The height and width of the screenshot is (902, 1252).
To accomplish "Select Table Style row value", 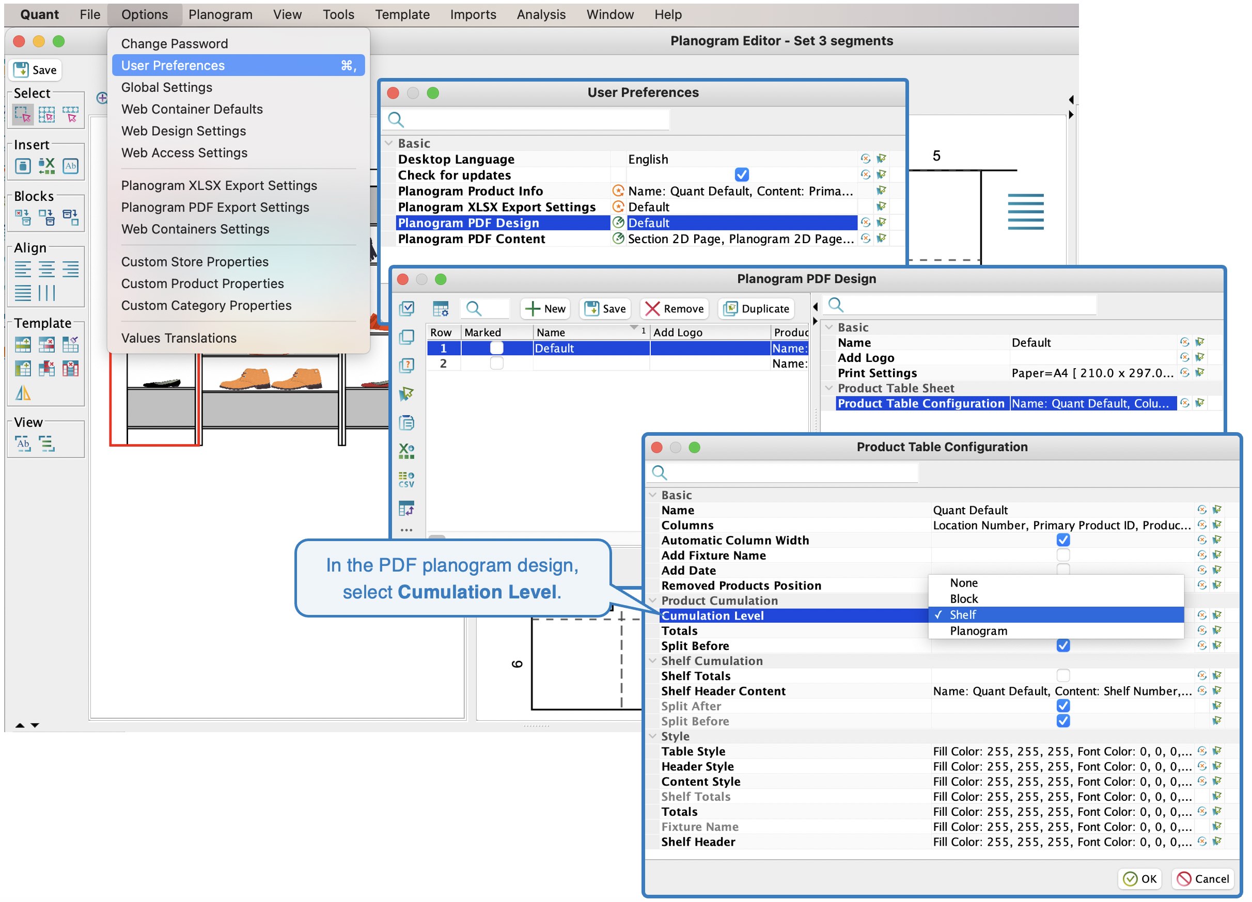I will tap(1062, 751).
